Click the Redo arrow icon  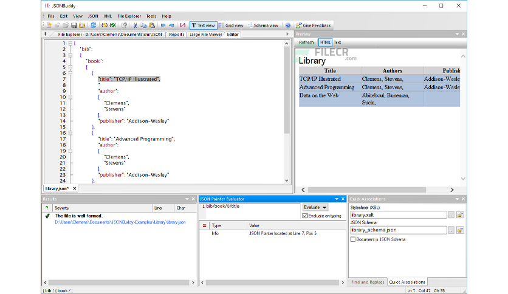[x=171, y=26]
